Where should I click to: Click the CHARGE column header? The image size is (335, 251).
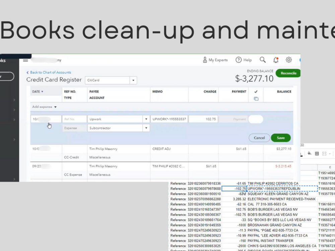coord(210,92)
